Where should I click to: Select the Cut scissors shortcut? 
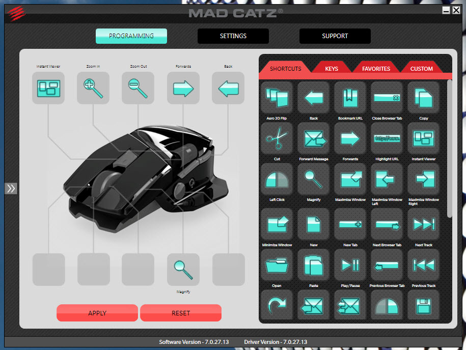(x=277, y=138)
